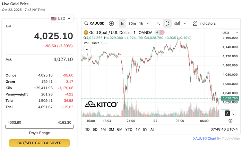This screenshot has width=242, height=149.
Task: Open the Indicators panel
Action: coord(204,24)
